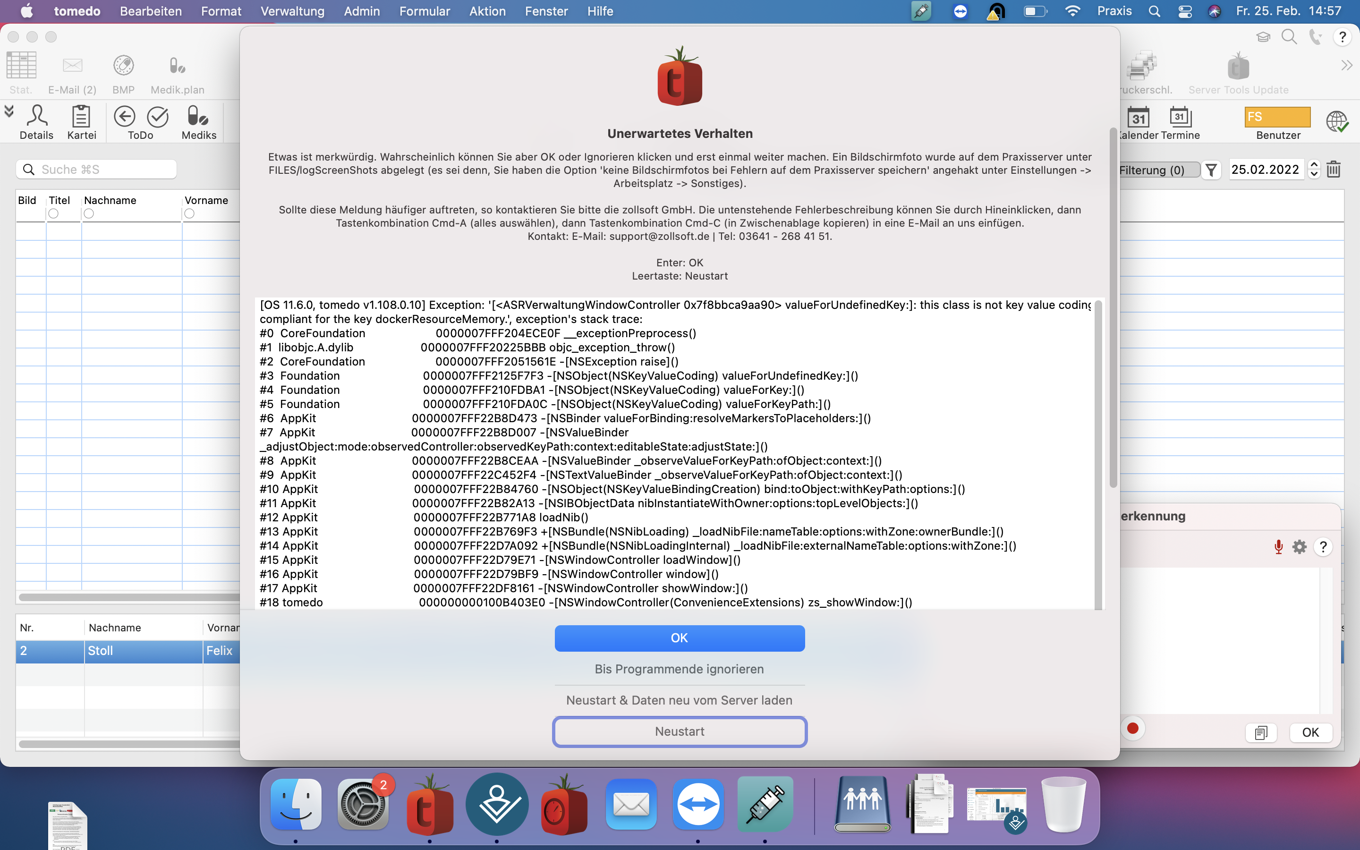Open Spotlight search in menu bar

click(1154, 11)
